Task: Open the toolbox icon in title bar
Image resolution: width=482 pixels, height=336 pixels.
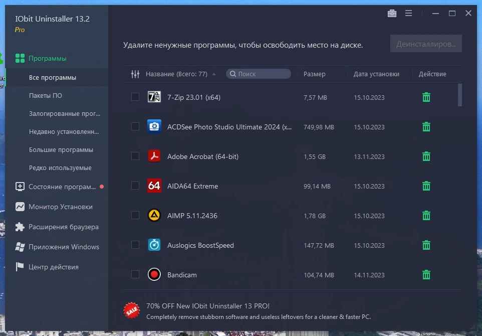Action: [x=392, y=13]
